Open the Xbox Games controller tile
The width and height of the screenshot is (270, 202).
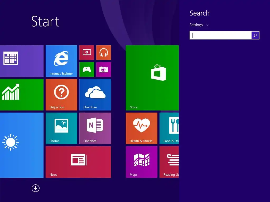pyautogui.click(x=87, y=69)
